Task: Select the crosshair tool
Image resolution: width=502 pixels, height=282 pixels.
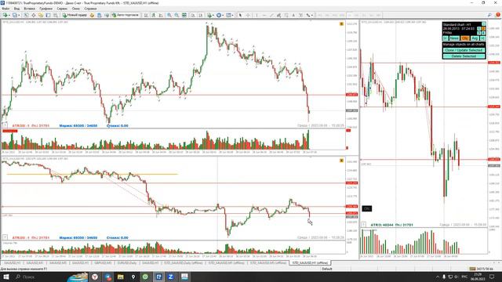Action: pyautogui.click(x=248, y=15)
